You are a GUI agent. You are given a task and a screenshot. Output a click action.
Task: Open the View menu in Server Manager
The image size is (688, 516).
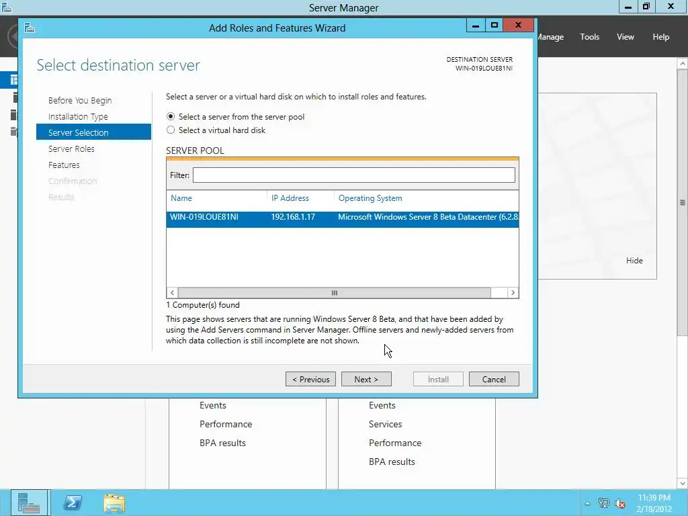tap(626, 37)
